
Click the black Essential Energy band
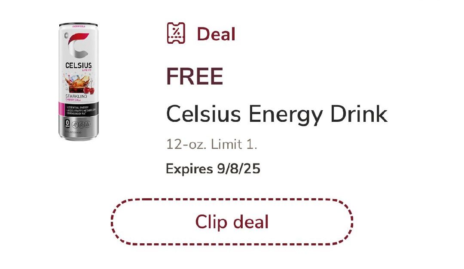click(x=79, y=110)
